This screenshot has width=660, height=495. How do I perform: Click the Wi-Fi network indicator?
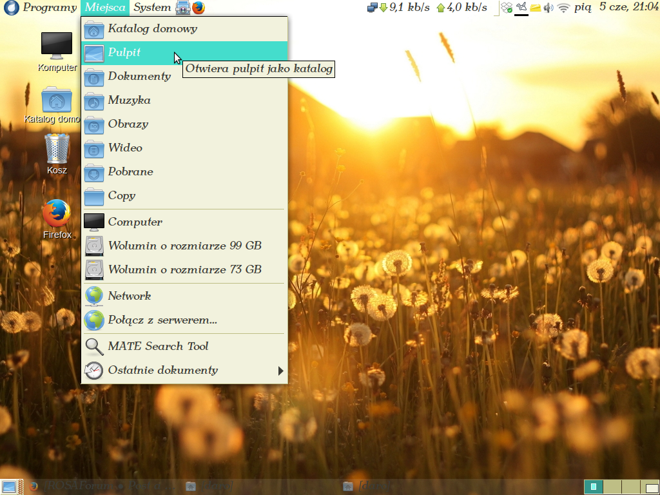(x=564, y=8)
